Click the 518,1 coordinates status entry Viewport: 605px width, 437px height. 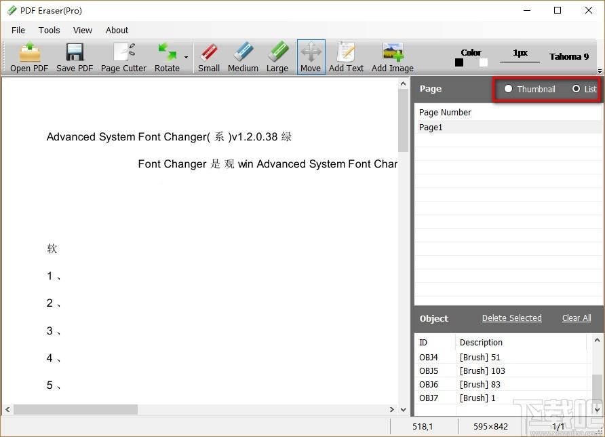(x=423, y=427)
